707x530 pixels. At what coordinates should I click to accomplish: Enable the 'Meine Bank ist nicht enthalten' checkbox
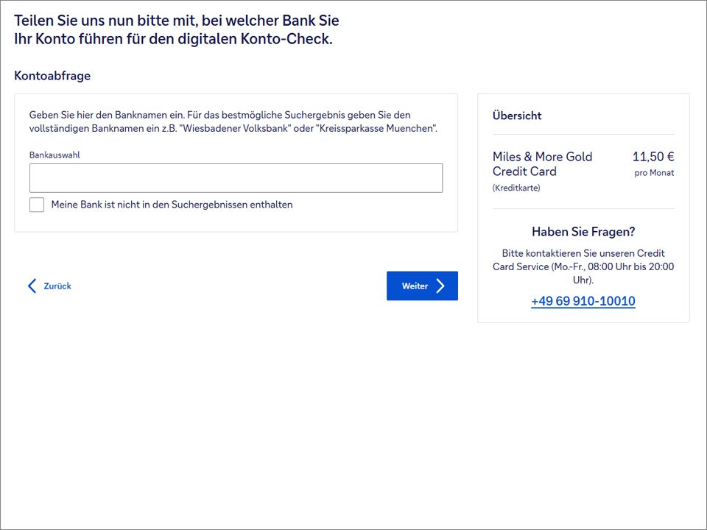point(37,205)
